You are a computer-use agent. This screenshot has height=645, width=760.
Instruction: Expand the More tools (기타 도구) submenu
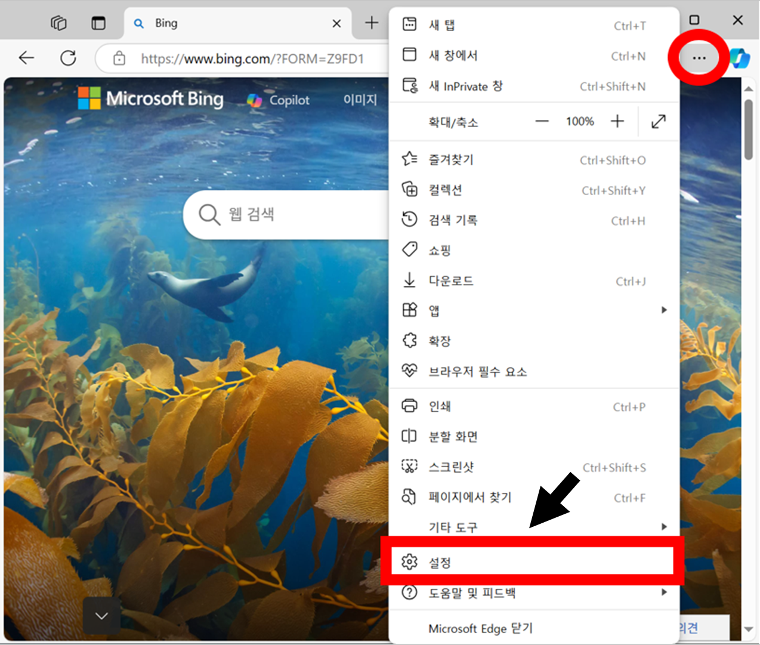tap(664, 527)
